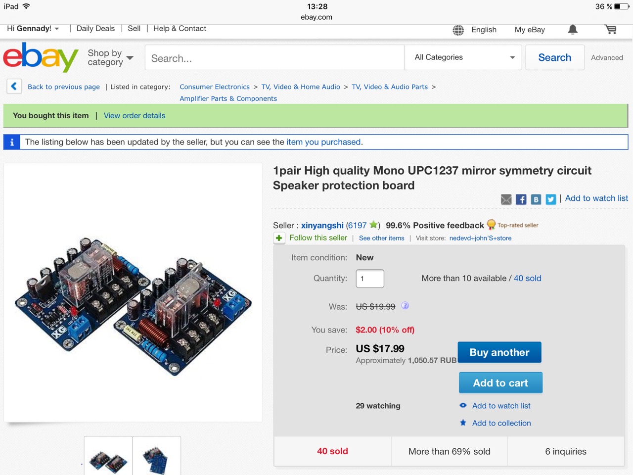Screen dimensions: 633x475
Task: Expand the All Categories dropdown
Action: 463,57
